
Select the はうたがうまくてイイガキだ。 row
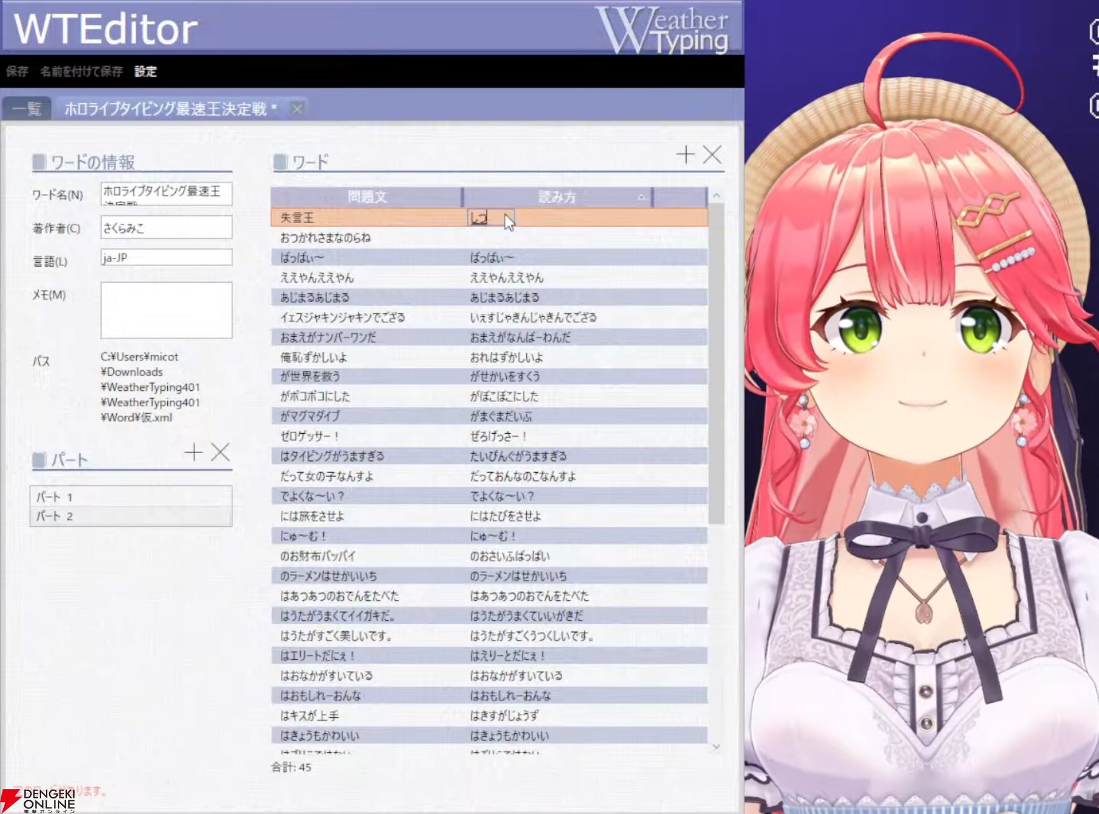(490, 616)
